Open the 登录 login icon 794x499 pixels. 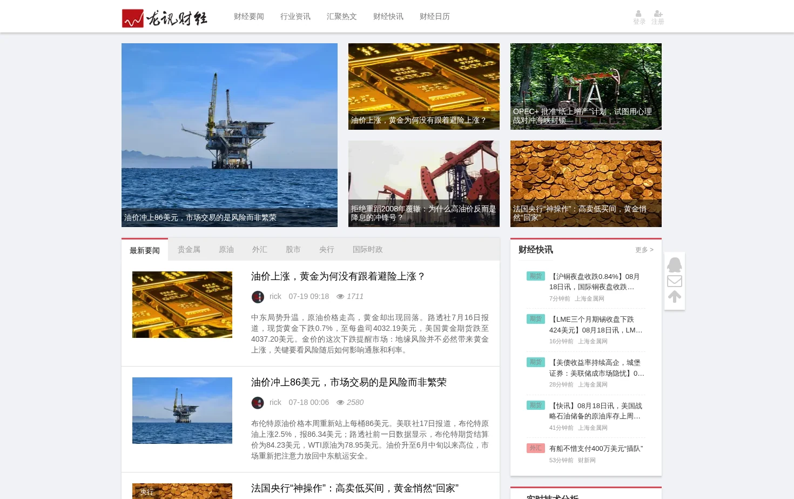(x=639, y=17)
